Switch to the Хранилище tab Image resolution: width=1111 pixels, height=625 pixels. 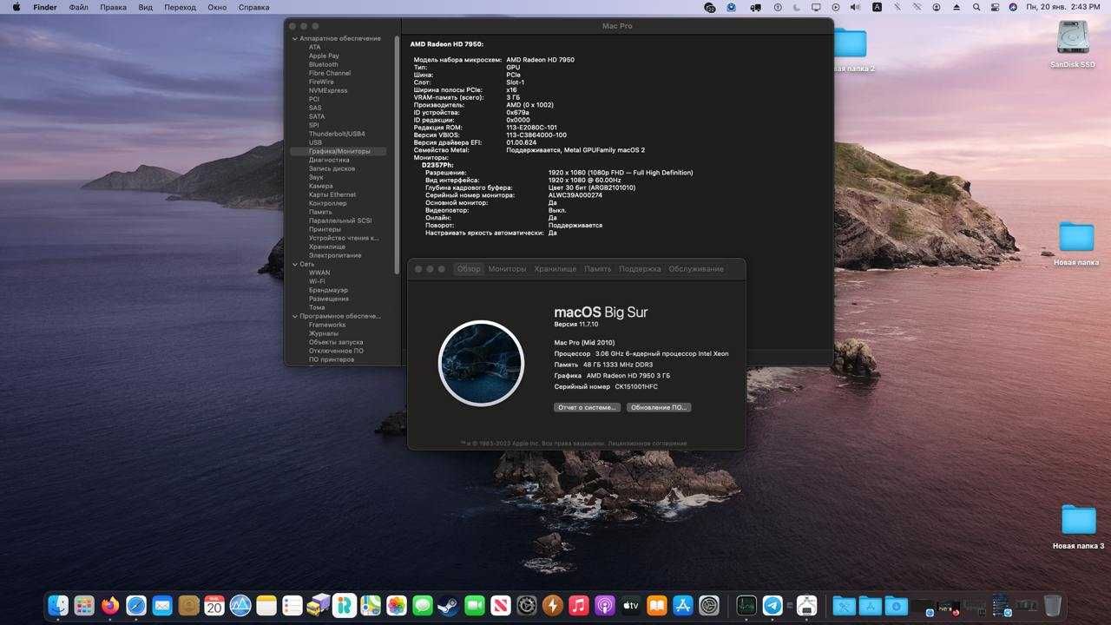click(555, 269)
